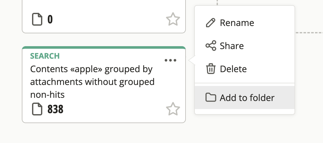Click the document icon next to 838
The height and width of the screenshot is (143, 323).
[x=37, y=109]
